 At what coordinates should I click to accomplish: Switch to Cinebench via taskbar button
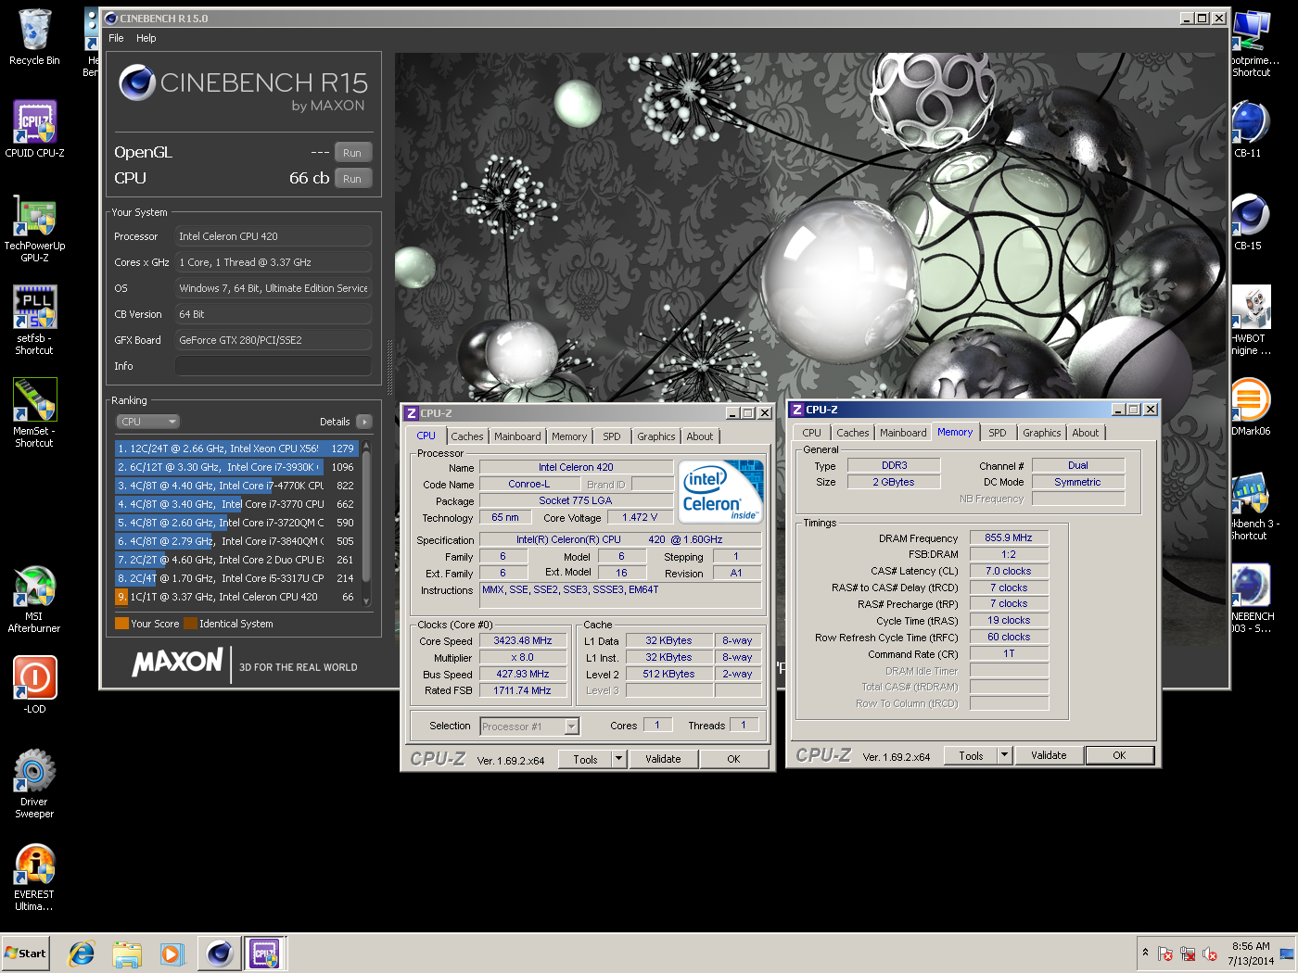220,954
